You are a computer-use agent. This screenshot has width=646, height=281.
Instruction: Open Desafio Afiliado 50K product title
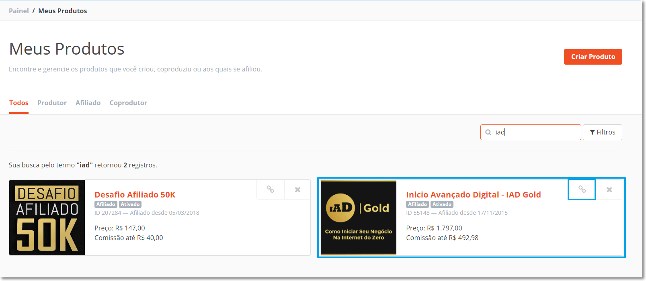(x=135, y=195)
